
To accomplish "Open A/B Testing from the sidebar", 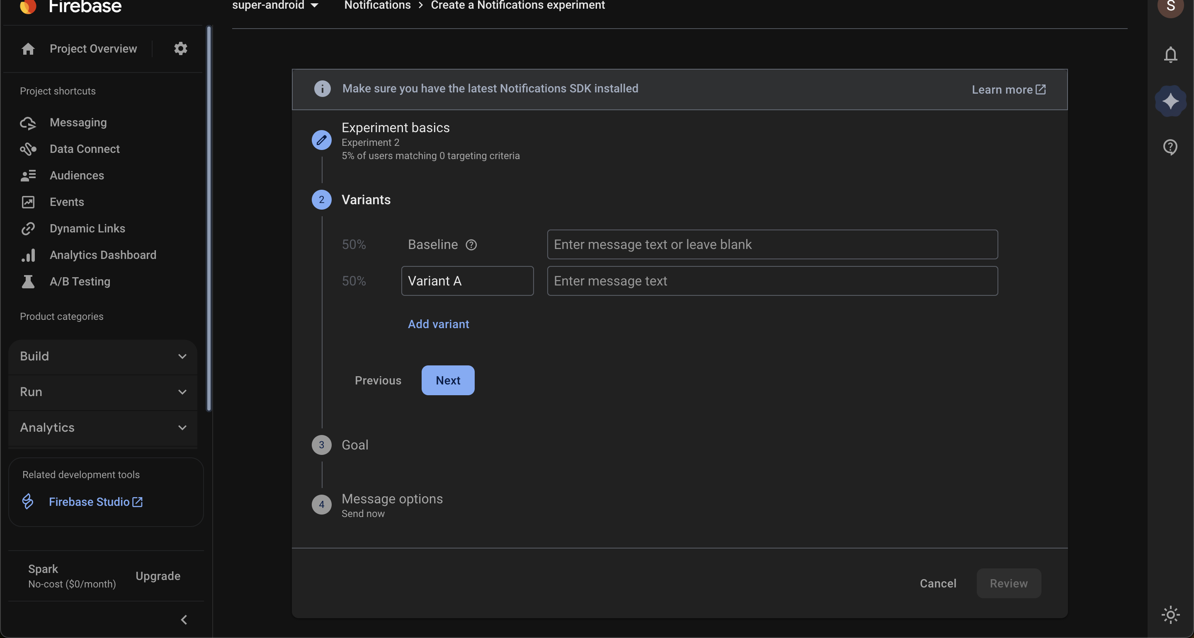I will [x=80, y=281].
